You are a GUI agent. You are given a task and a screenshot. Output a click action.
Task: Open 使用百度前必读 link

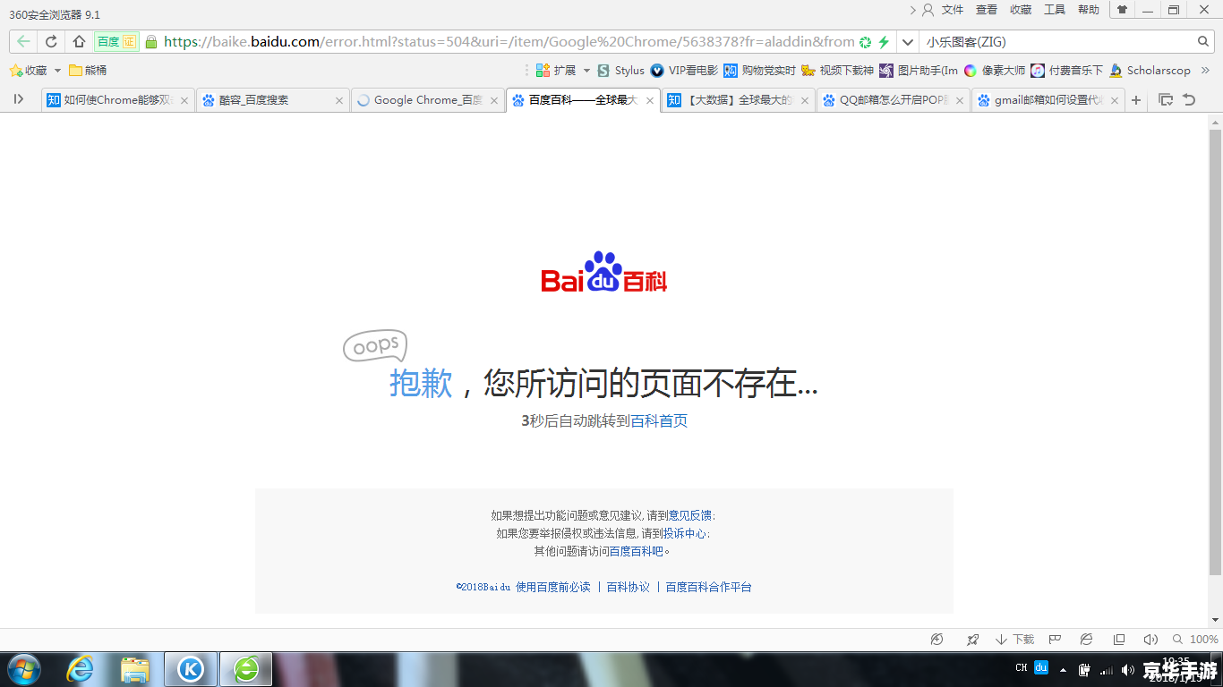(553, 587)
